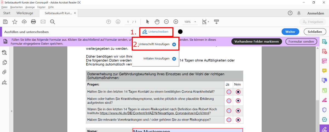Screen dimensions: 329x132
Task: Click the cloud upload icon
Action: (24, 22)
